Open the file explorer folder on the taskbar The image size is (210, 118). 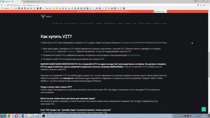(x=30, y=116)
